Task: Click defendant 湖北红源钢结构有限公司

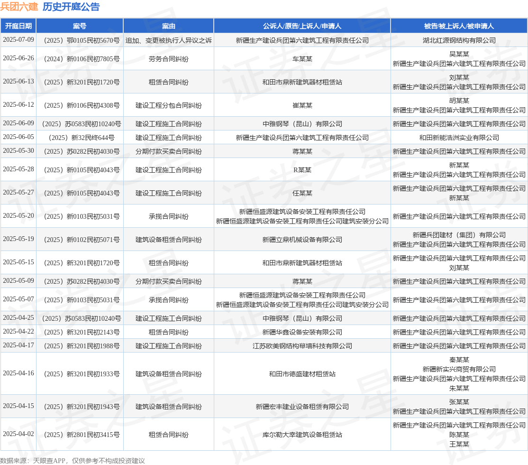Action: (459, 40)
